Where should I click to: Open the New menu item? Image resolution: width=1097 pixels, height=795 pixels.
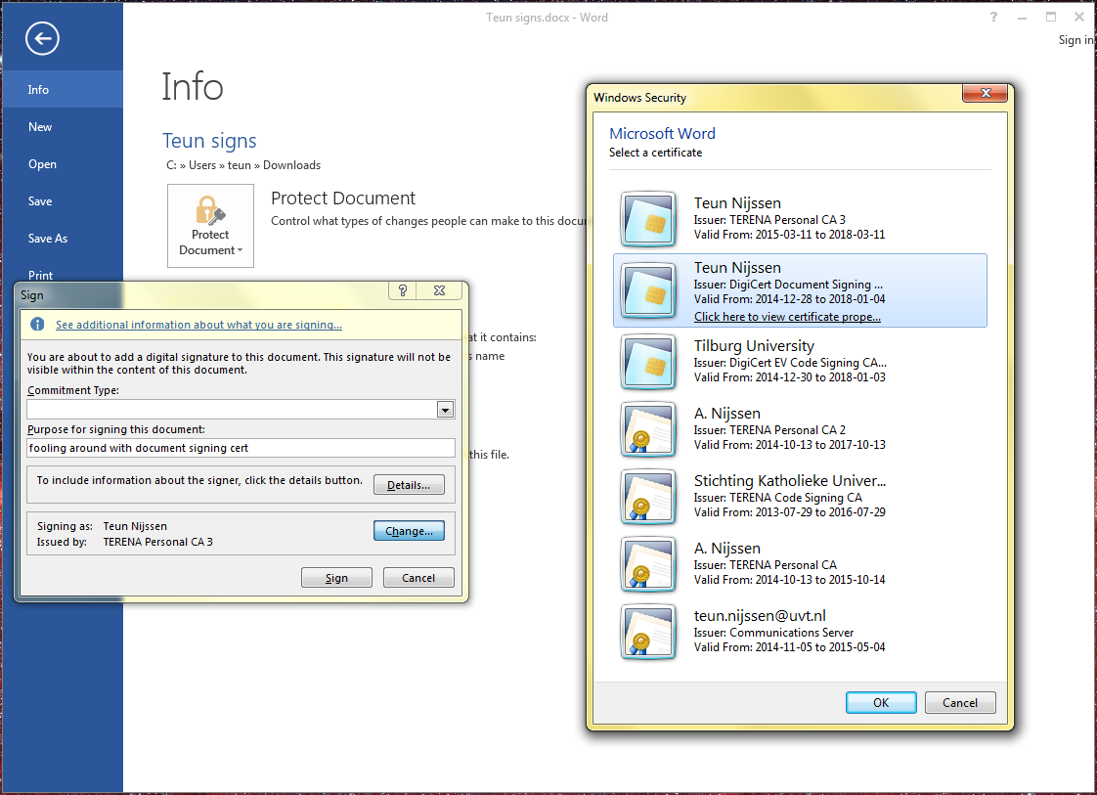click(40, 127)
